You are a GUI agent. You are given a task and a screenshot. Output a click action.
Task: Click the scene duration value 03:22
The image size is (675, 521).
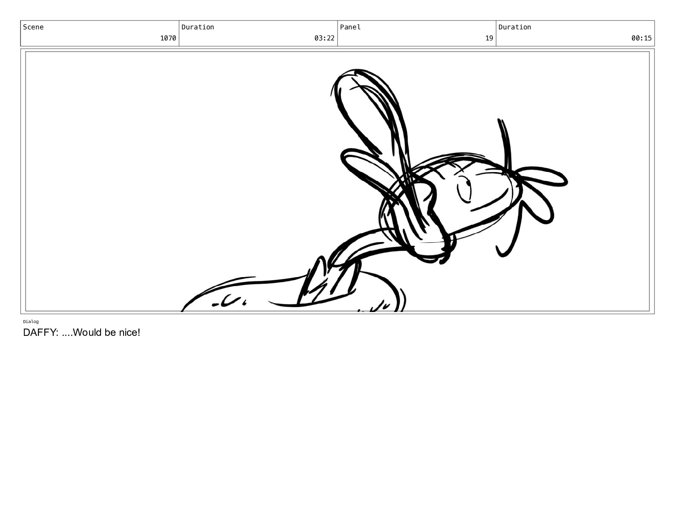[x=324, y=38]
